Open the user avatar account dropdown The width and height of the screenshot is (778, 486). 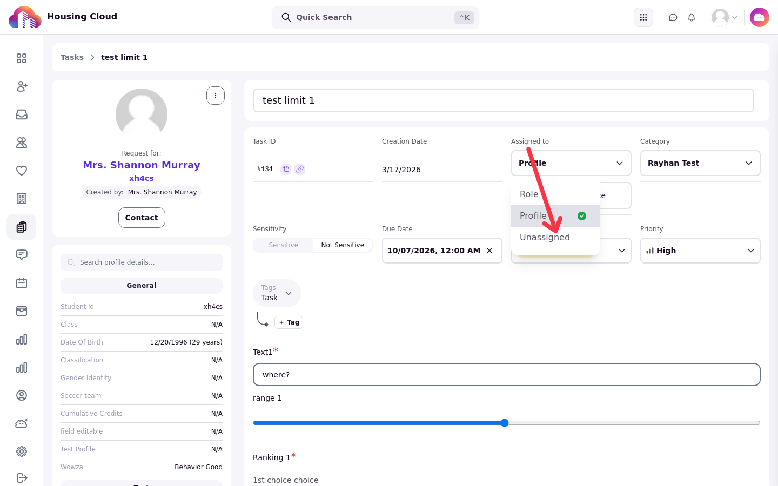725,17
